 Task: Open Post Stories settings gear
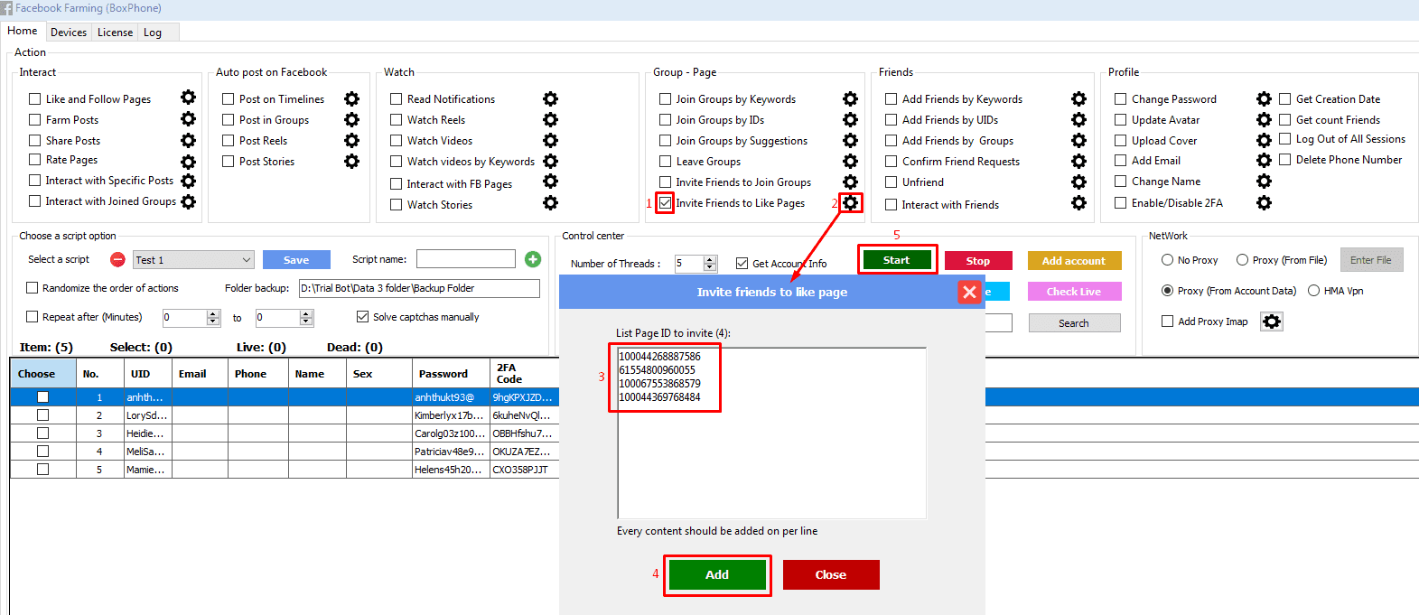(x=351, y=161)
